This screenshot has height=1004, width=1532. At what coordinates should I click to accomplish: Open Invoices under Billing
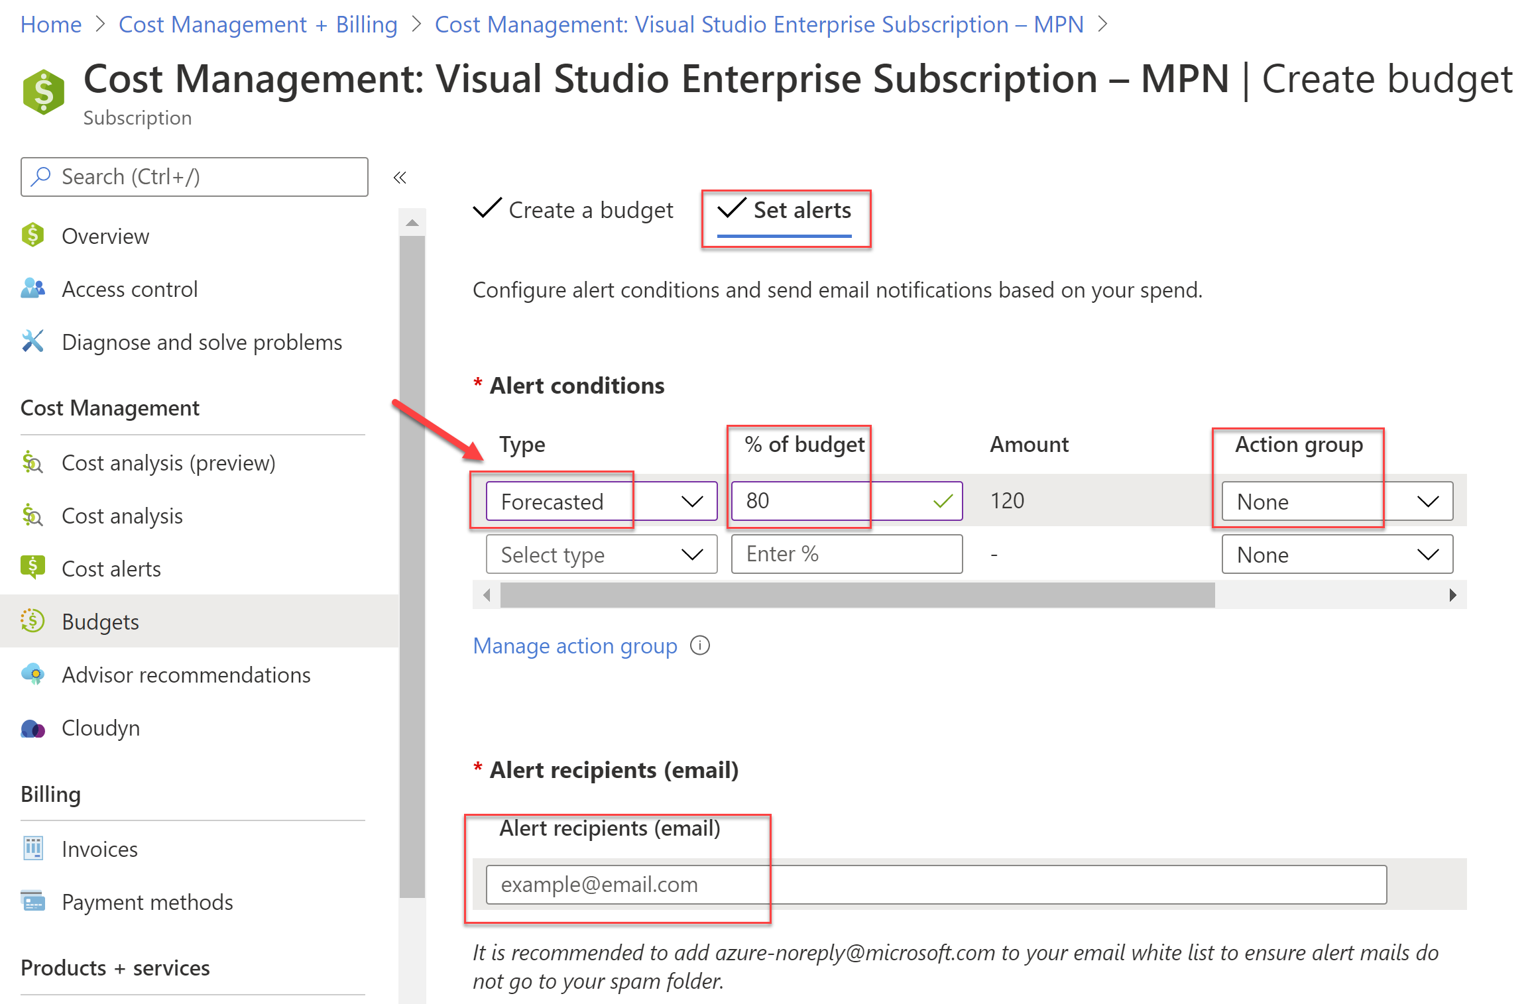pos(99,849)
